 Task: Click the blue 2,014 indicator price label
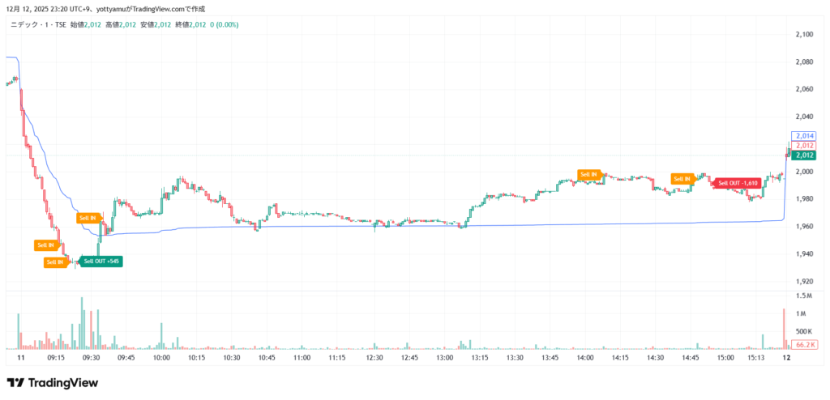[805, 135]
